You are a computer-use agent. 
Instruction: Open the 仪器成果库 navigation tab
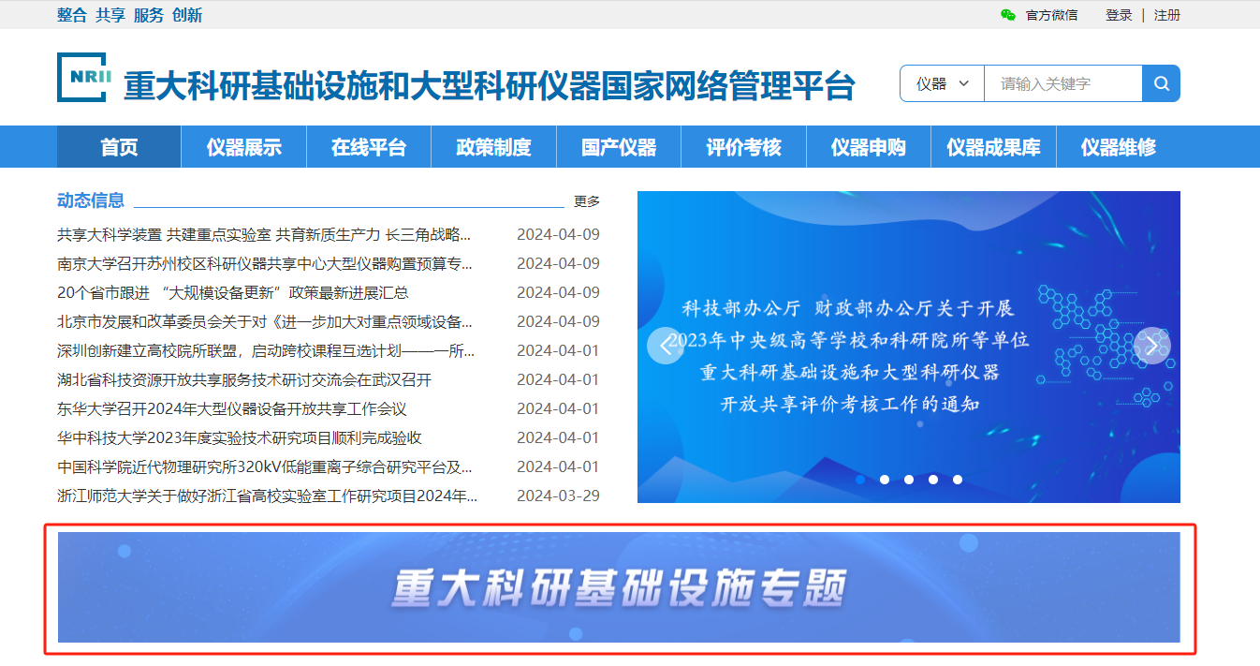994,147
